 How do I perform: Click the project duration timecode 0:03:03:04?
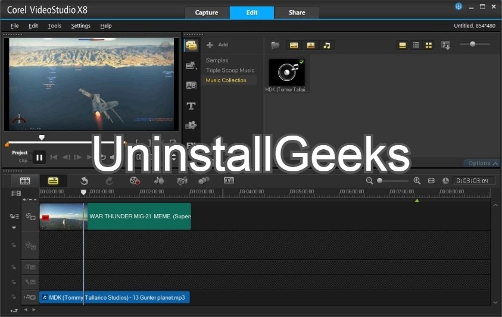pyautogui.click(x=472, y=181)
